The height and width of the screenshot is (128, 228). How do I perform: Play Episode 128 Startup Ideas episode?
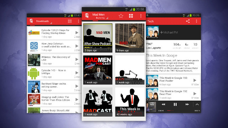(77, 33)
